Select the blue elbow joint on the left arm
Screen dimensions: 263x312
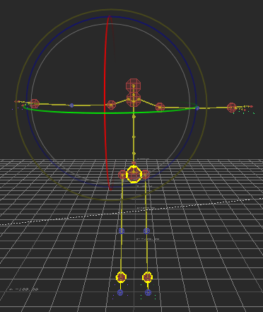click(71, 105)
